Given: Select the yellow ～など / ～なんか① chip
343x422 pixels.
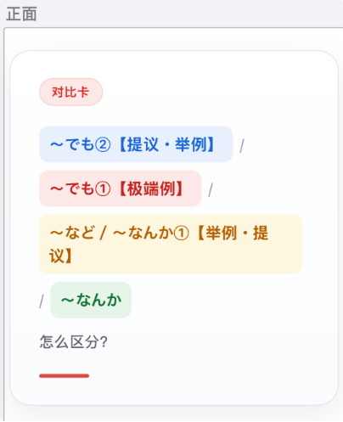Looking at the screenshot, I should [x=171, y=245].
